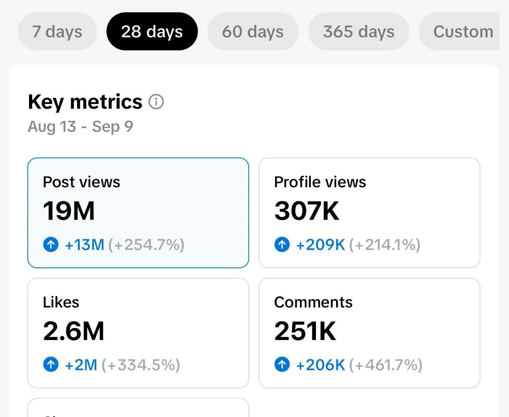509x417 pixels.
Task: Select the Post views metric card
Action: (x=138, y=213)
